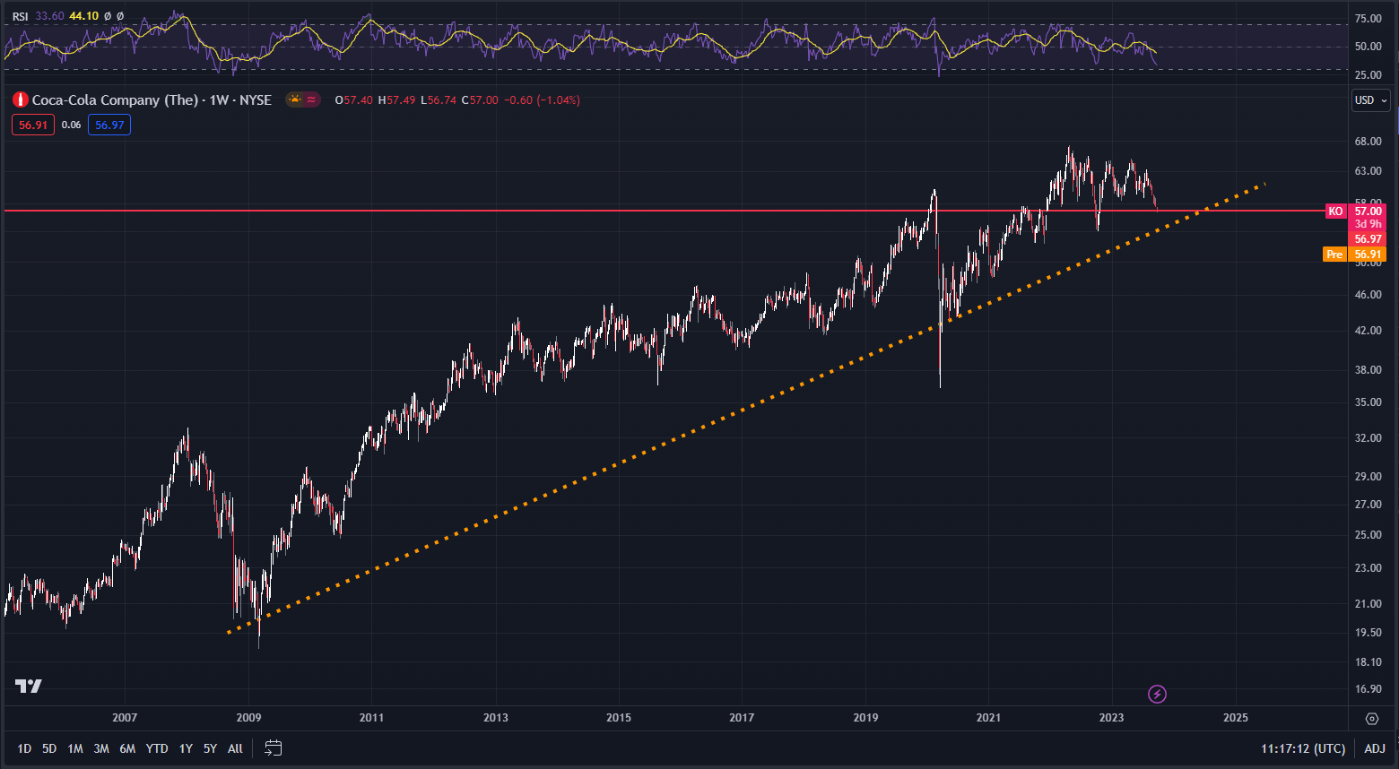Select the 5Y time range
The width and height of the screenshot is (1399, 769).
[210, 748]
